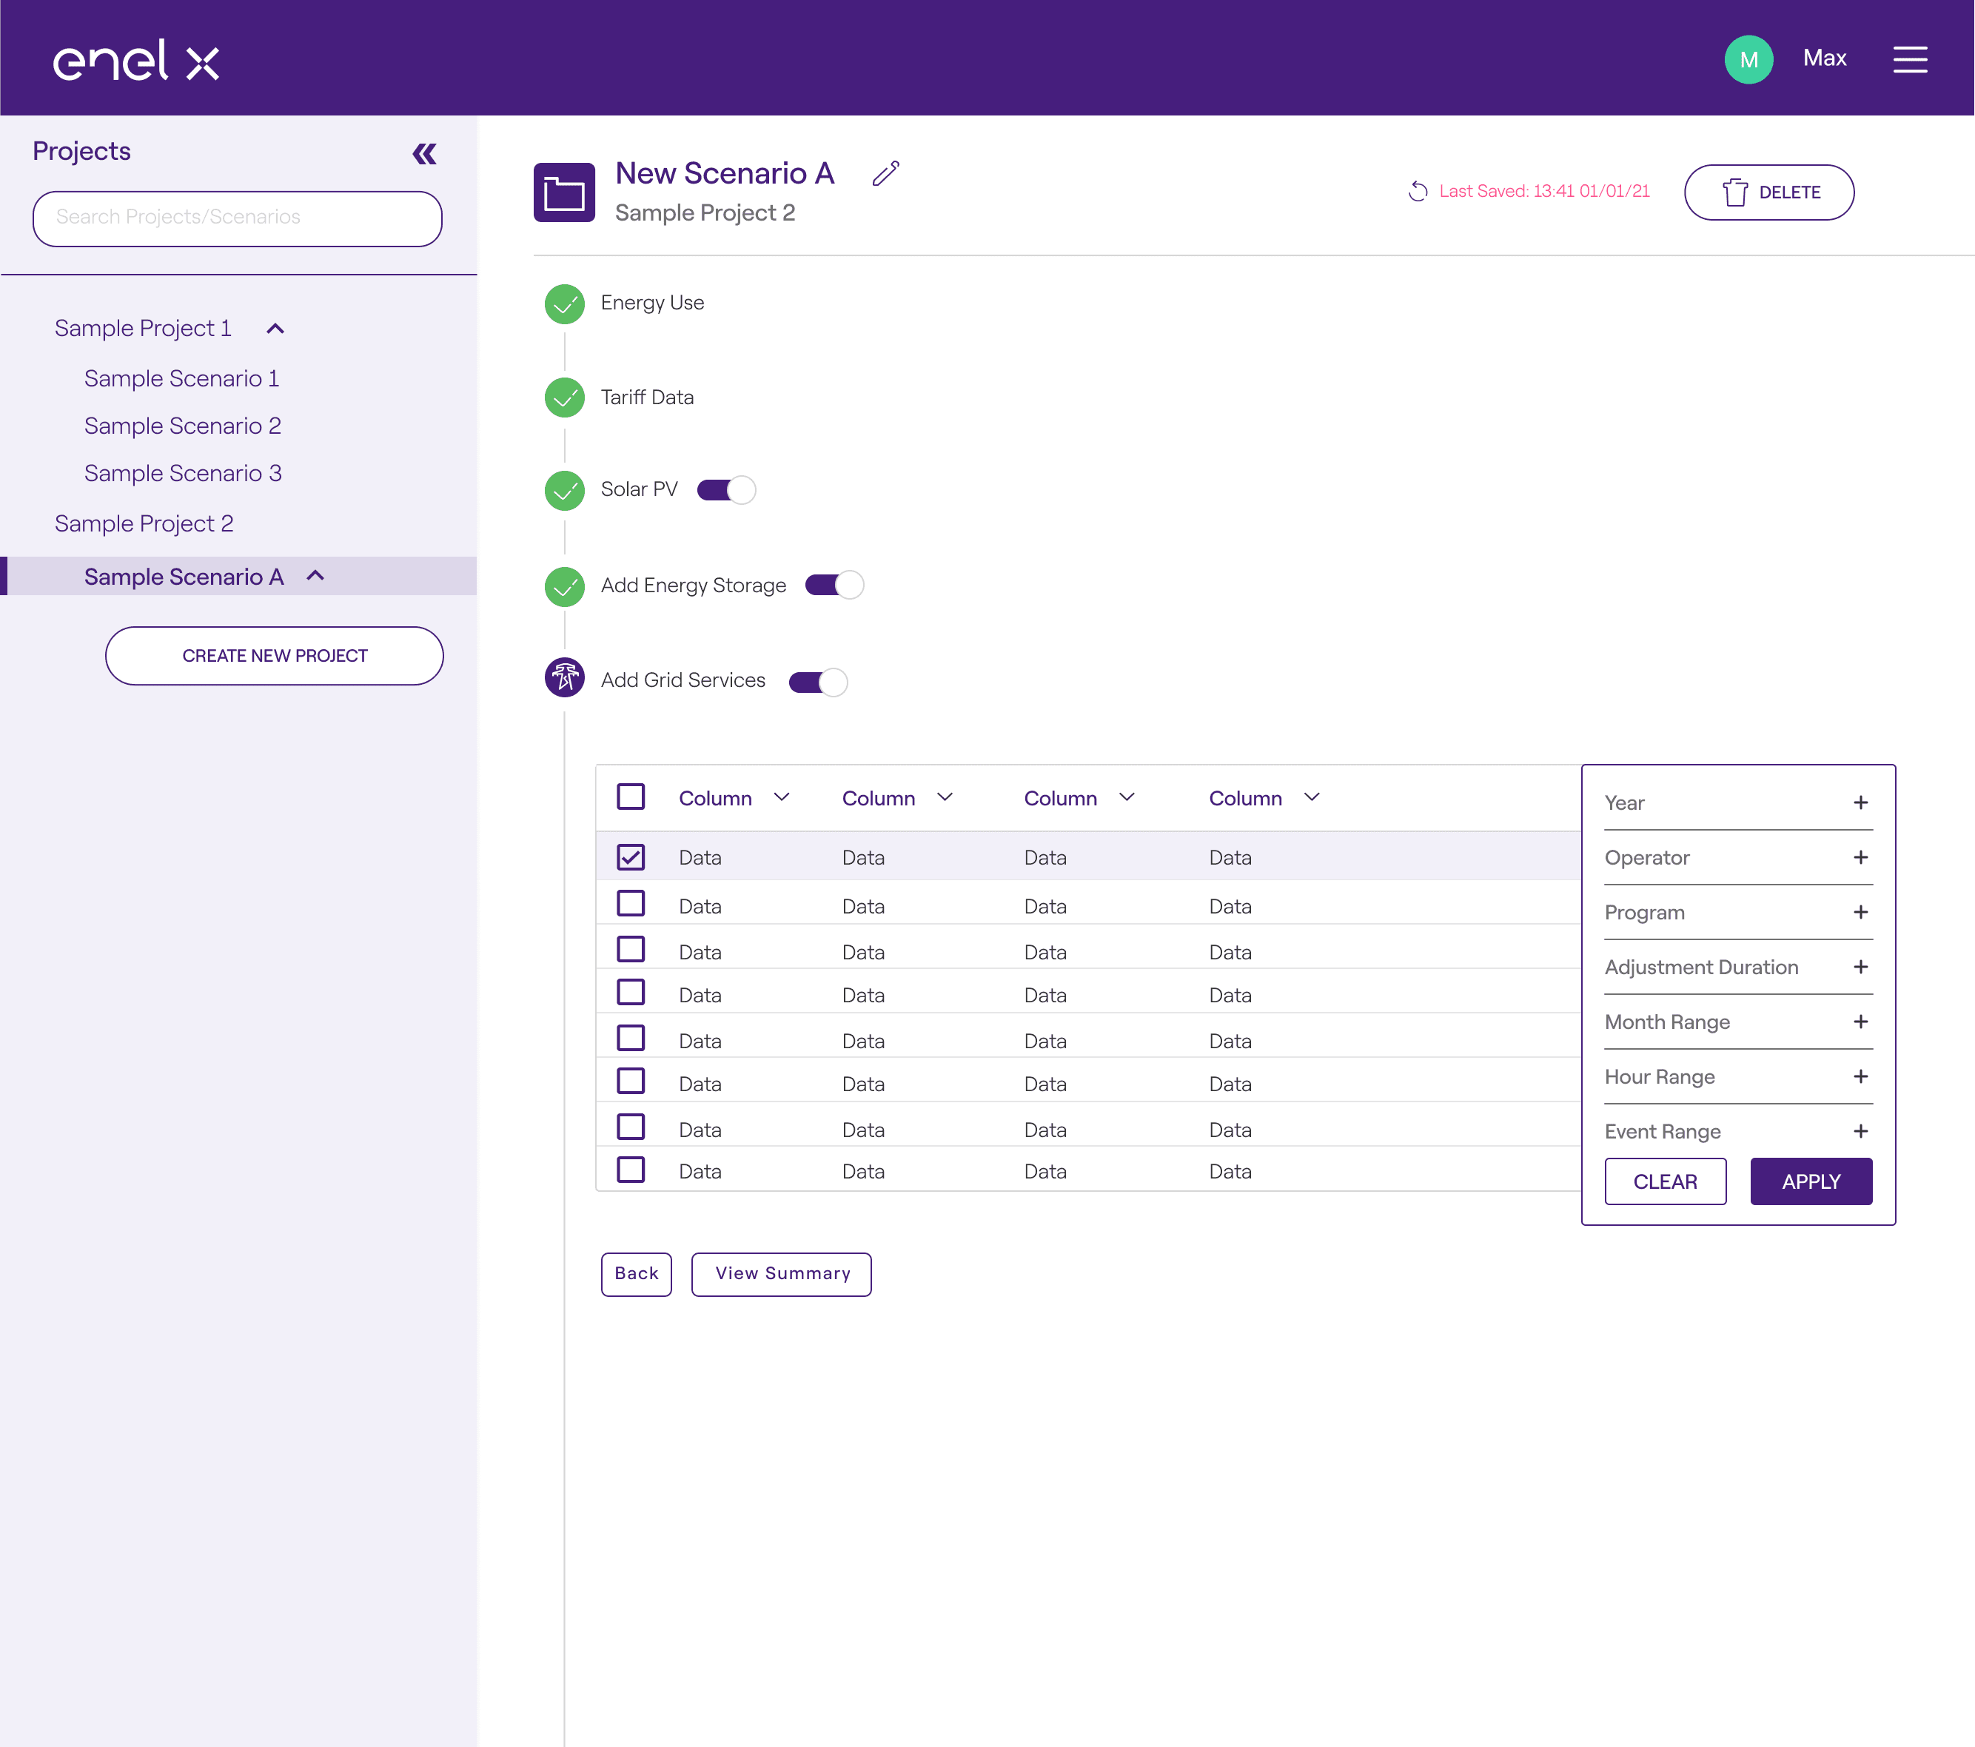Click the APPLY filter button
This screenshot has width=1975, height=1747.
pyautogui.click(x=1811, y=1181)
